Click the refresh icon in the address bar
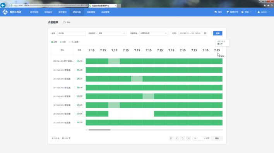Image resolution: width=274 pixels, height=153 pixels. (x=86, y=5)
